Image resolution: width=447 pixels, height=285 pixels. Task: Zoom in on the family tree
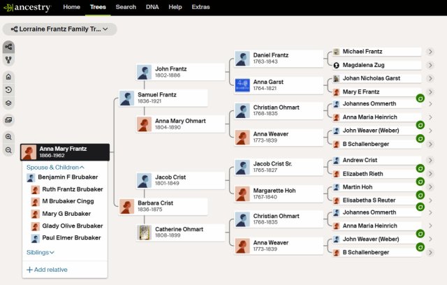9,137
